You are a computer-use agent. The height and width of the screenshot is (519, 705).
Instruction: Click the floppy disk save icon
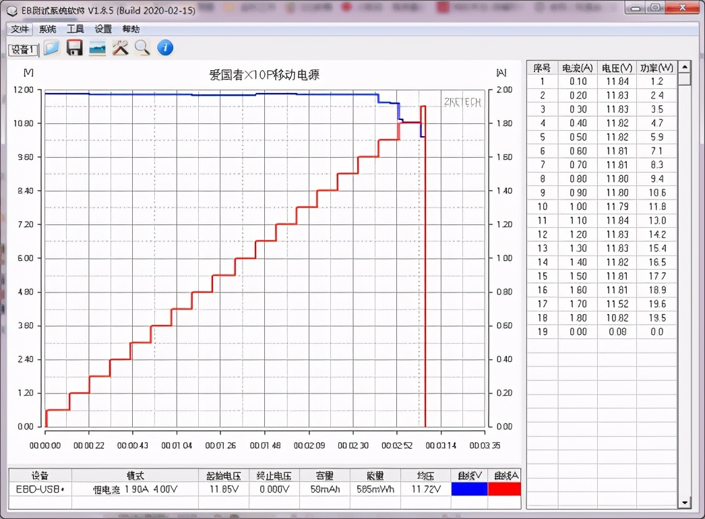(74, 48)
